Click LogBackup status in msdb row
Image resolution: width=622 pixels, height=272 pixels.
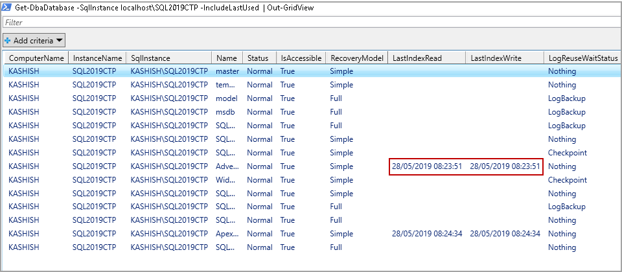(566, 112)
